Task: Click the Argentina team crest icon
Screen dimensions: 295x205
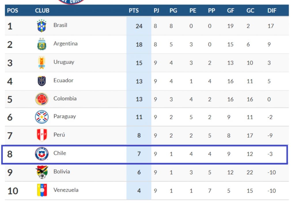Action: (x=41, y=44)
